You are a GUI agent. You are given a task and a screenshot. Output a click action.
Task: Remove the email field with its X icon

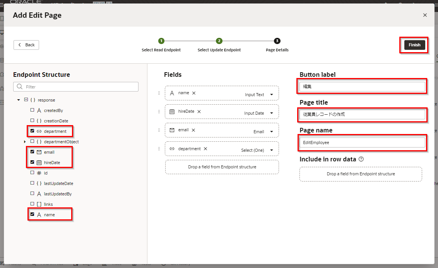(x=193, y=130)
